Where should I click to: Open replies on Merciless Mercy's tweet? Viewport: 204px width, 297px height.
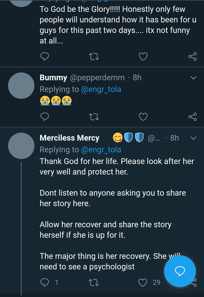point(45,282)
